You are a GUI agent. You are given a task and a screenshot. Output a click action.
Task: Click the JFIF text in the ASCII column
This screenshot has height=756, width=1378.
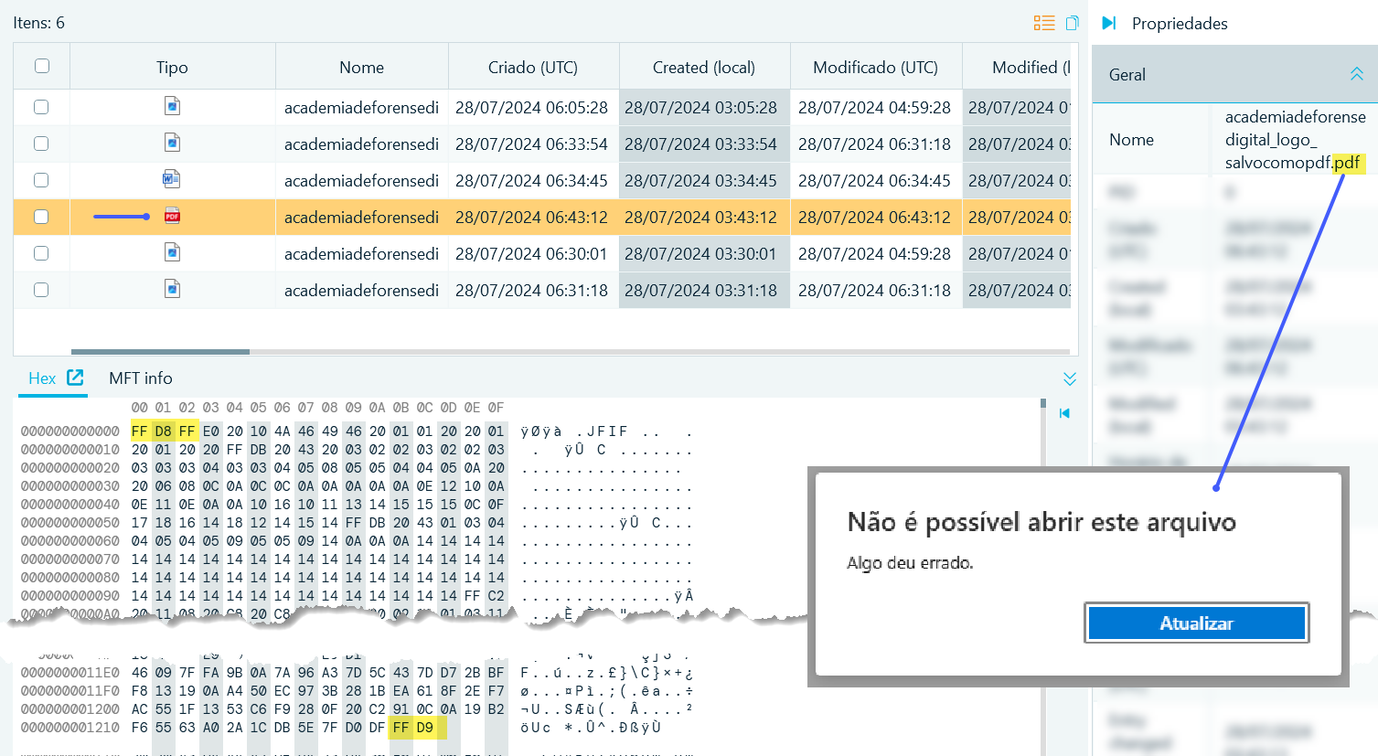tap(607, 431)
